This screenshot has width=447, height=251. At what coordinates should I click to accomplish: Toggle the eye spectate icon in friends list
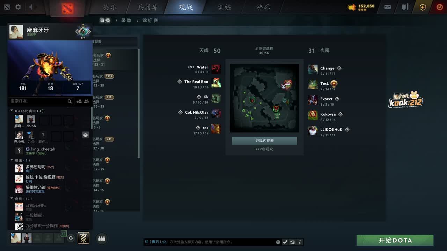pos(86,135)
